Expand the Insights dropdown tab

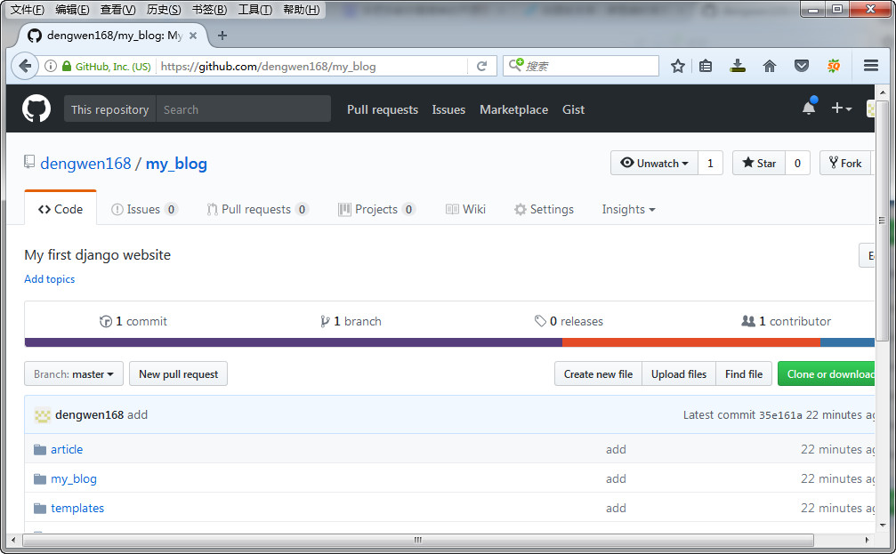628,210
